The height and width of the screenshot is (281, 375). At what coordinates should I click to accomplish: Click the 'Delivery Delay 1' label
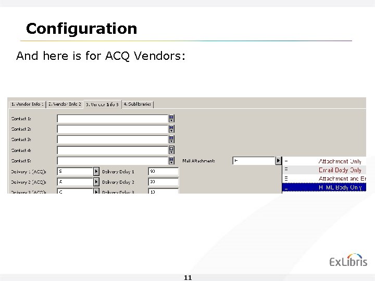(118, 172)
